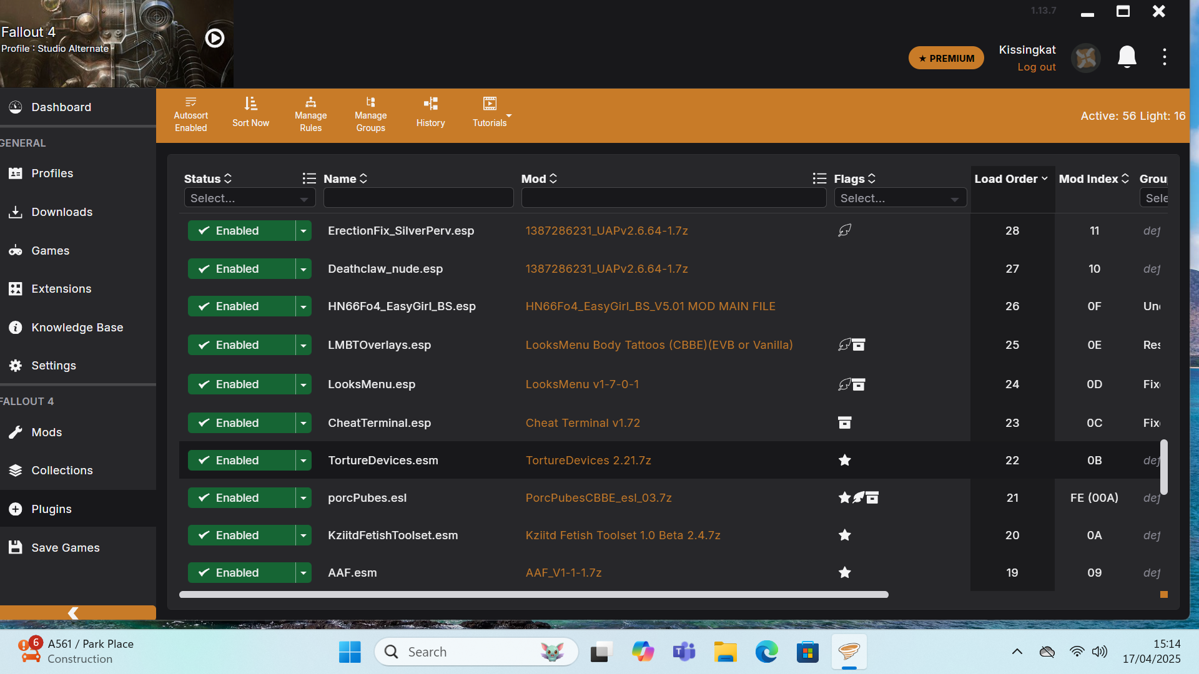Viewport: 1199px width, 674px height.
Task: Open status dropdown arrow for LooksMenu.esp
Action: pyautogui.click(x=303, y=384)
